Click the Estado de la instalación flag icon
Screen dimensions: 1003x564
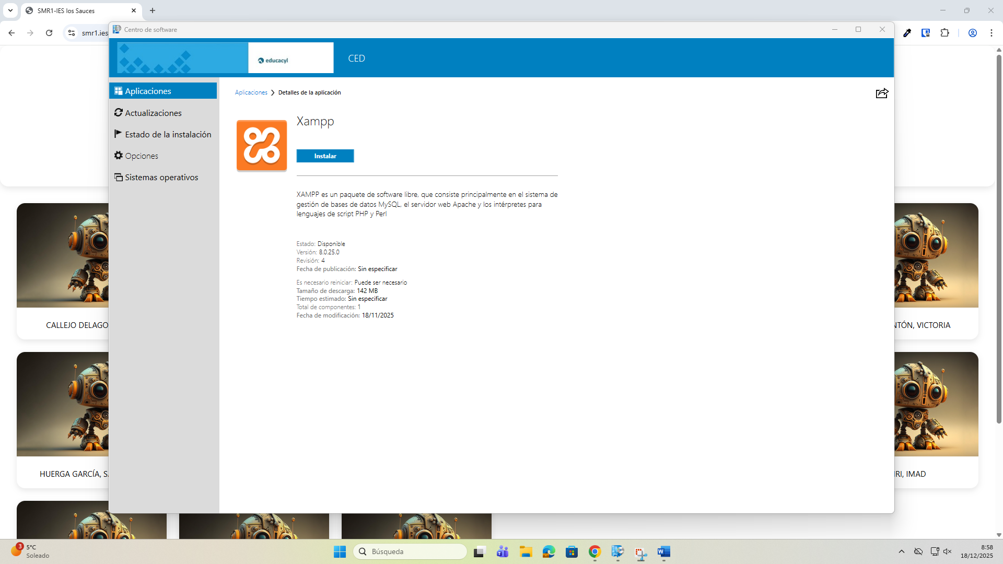(118, 134)
